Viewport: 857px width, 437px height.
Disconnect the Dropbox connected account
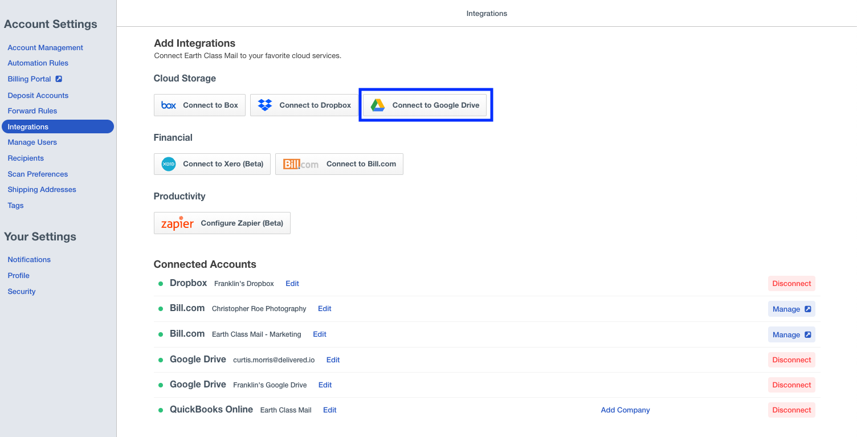(791, 284)
